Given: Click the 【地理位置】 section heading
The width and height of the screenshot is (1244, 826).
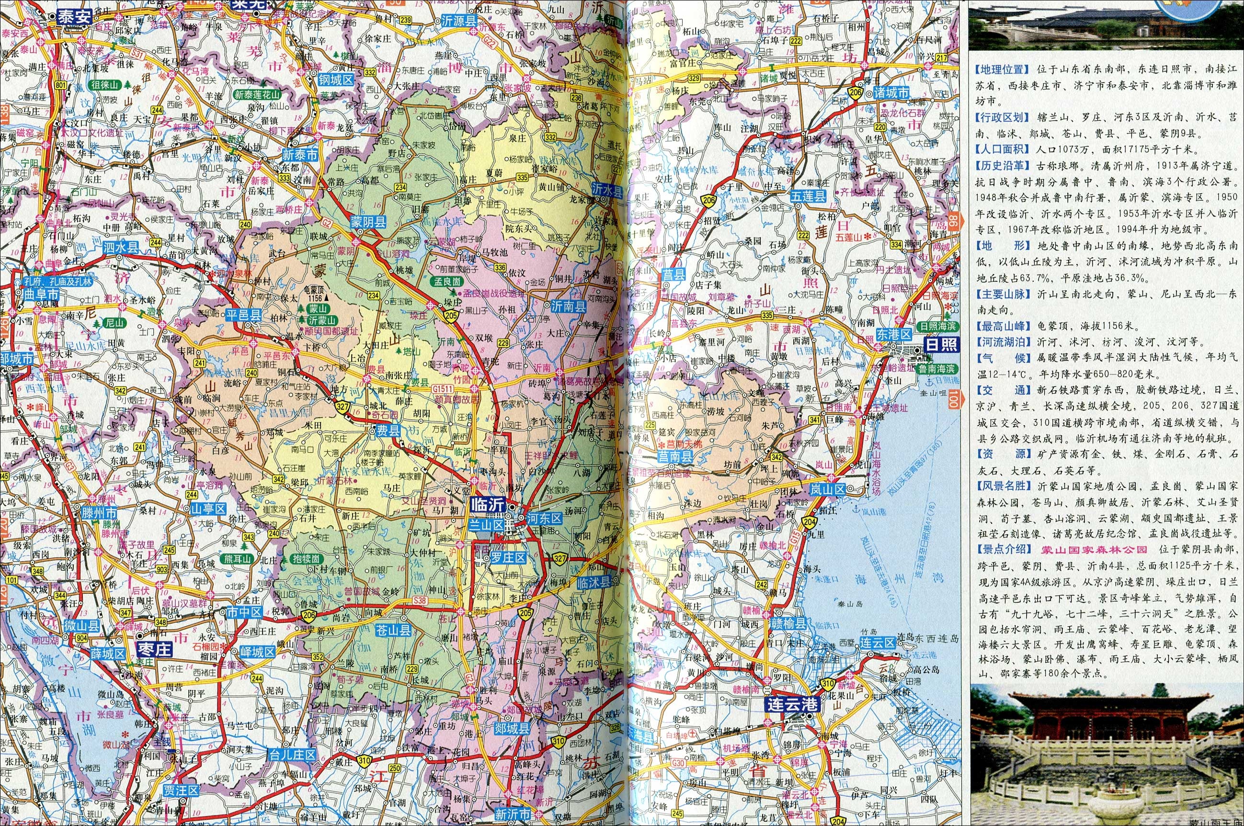Looking at the screenshot, I should pos(1001,69).
